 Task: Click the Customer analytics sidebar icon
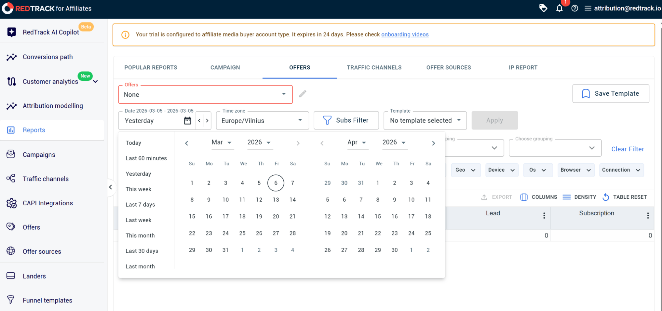[x=12, y=81]
